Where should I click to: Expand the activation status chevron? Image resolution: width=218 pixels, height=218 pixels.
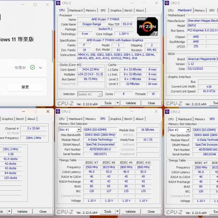[x=41, y=68]
